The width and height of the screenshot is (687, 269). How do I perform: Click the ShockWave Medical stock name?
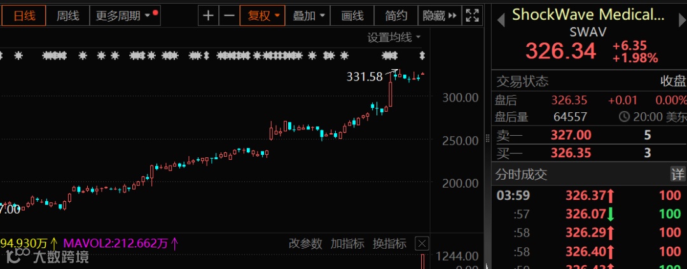(x=588, y=15)
